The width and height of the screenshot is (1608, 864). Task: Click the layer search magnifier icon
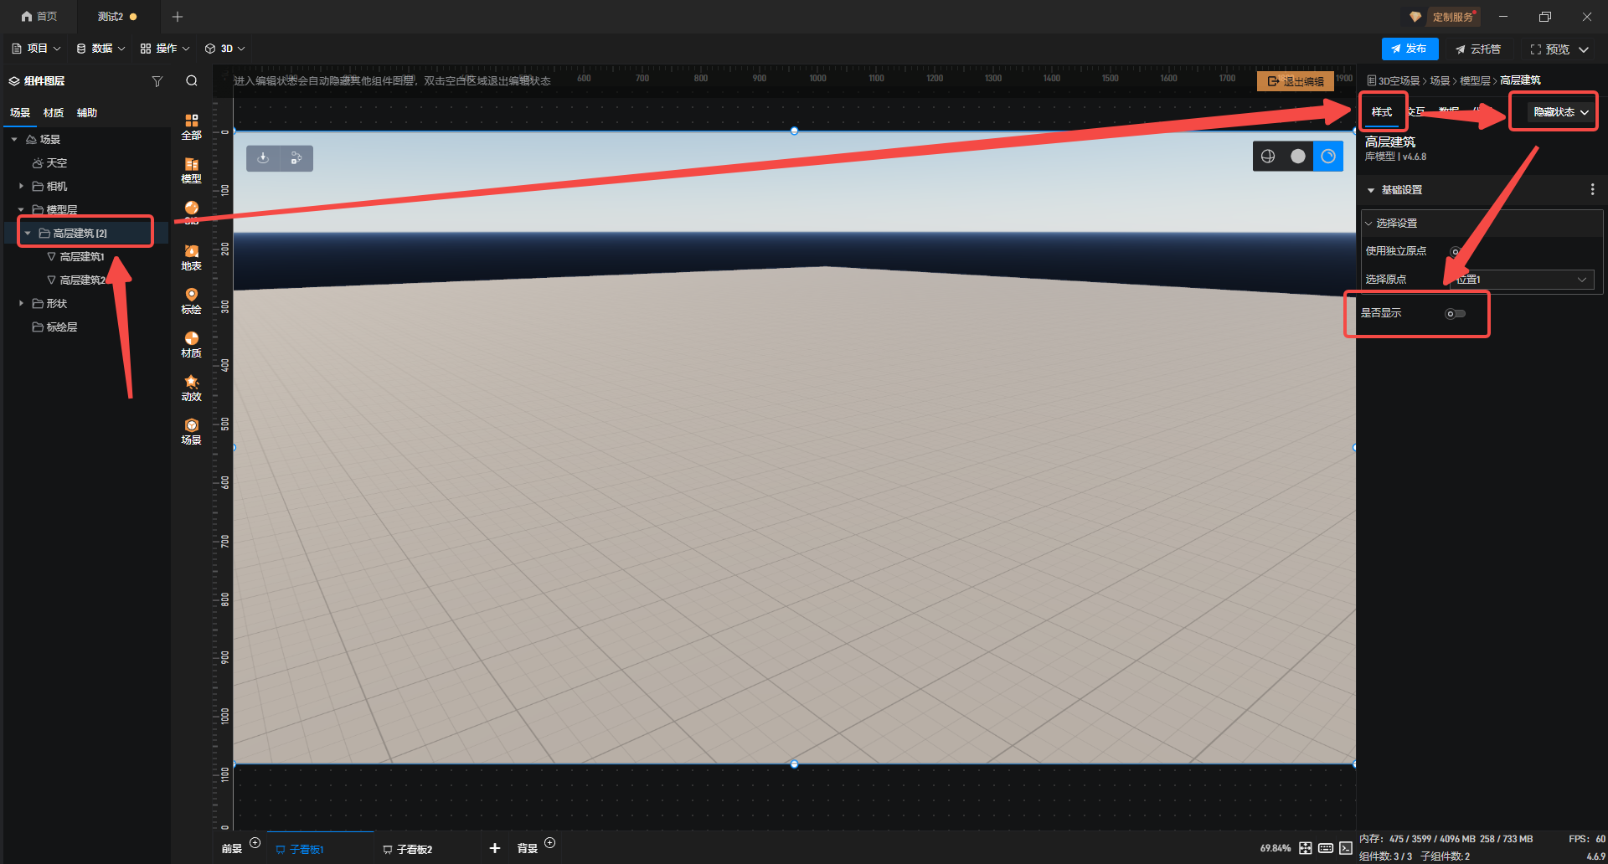192,81
